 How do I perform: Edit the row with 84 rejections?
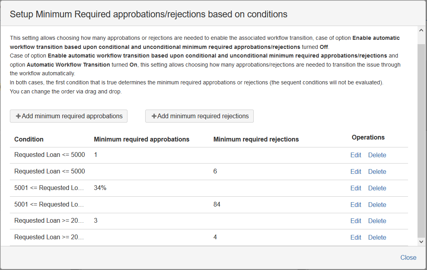pyautogui.click(x=356, y=205)
